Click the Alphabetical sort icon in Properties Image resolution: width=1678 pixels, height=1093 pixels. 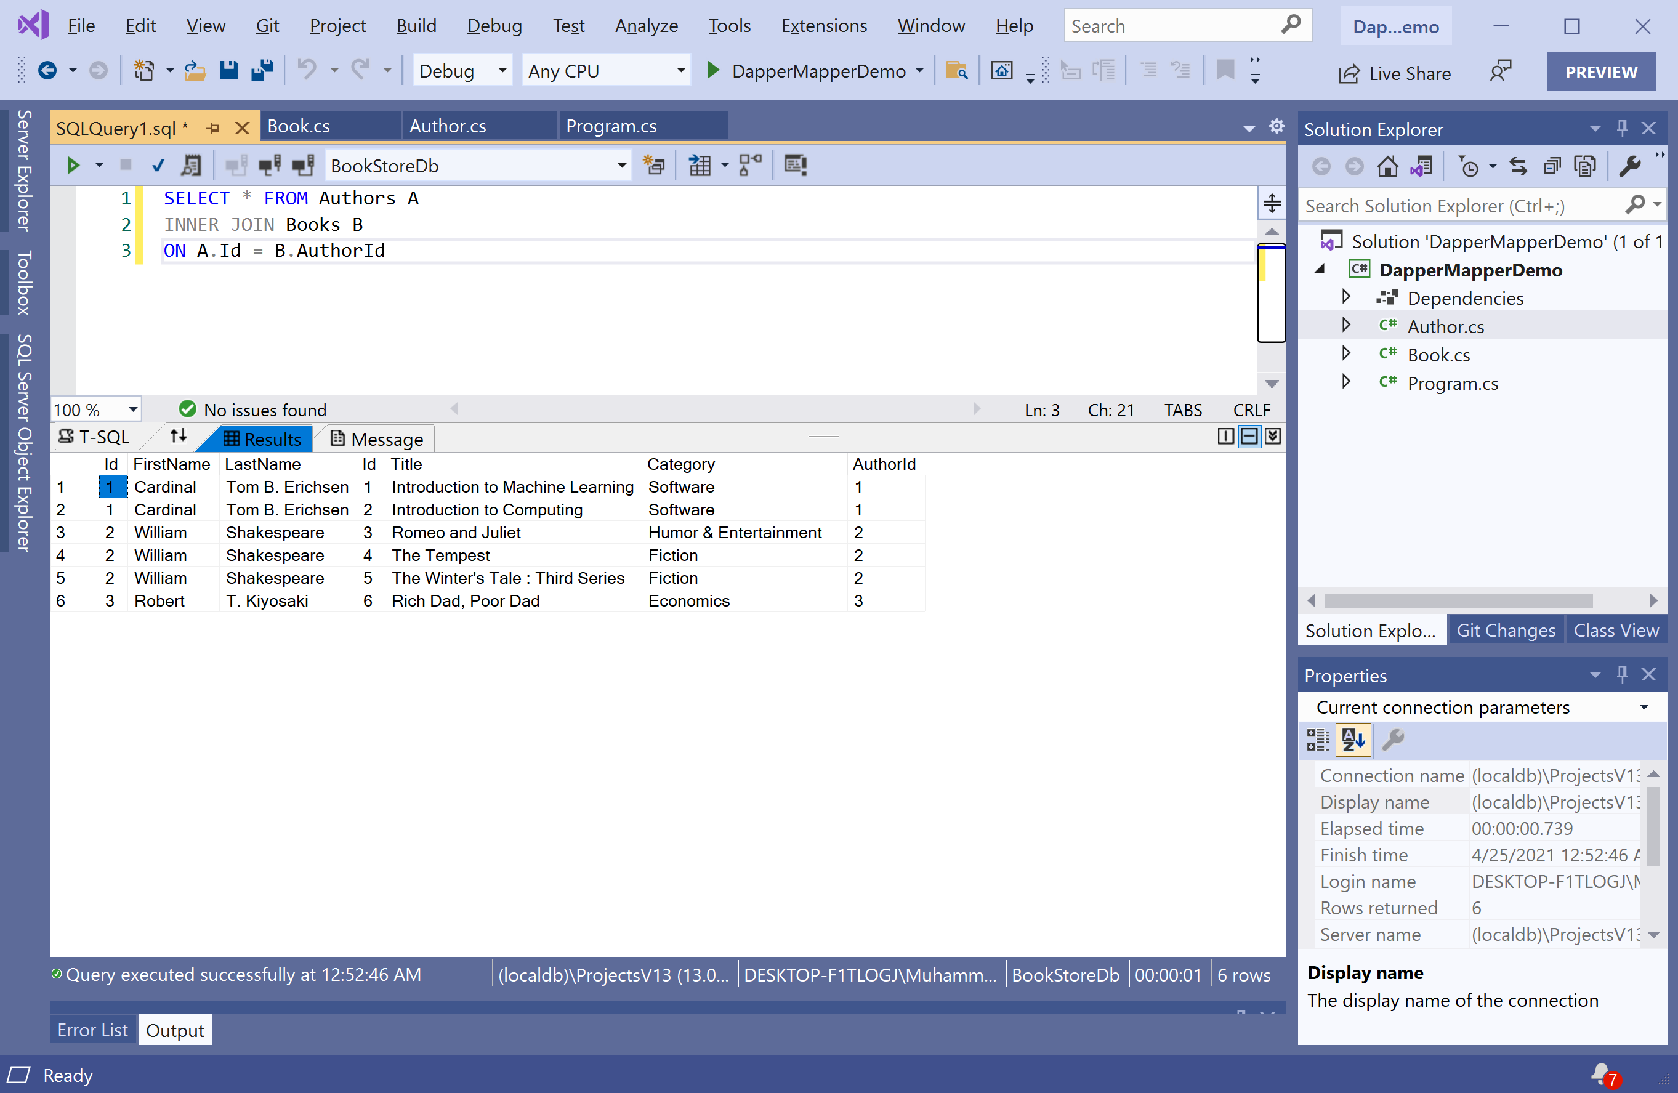tap(1352, 740)
